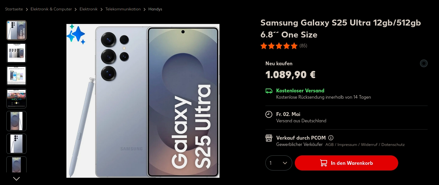Expand more thumbnails with the down chevron
Image resolution: width=439 pixels, height=185 pixels.
tap(16, 179)
